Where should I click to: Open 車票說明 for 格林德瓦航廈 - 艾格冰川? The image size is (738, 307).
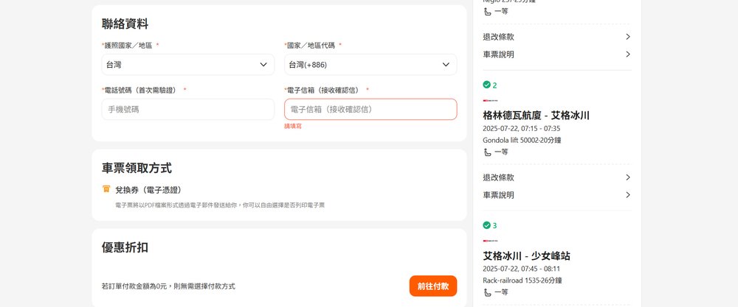tap(556, 195)
